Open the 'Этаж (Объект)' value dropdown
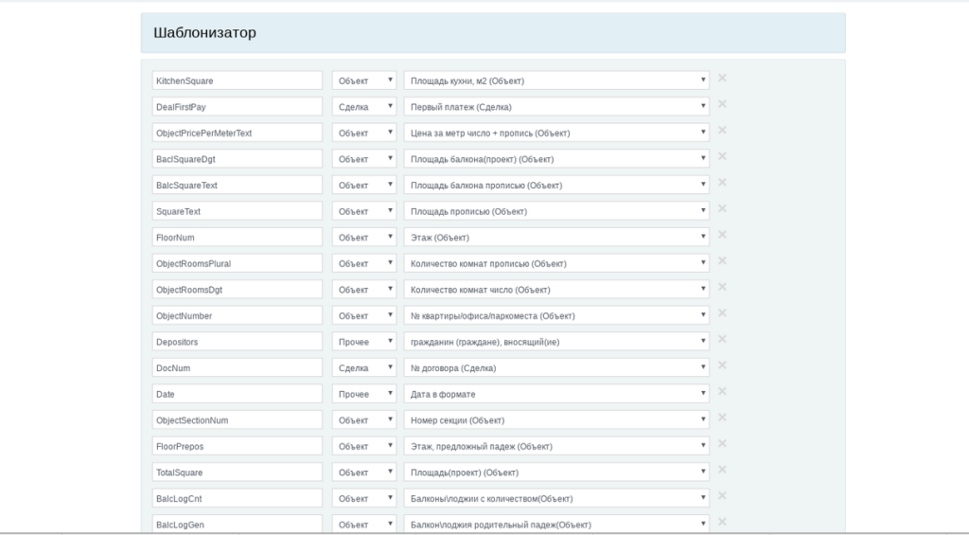Image resolution: width=969 pixels, height=535 pixels. click(556, 237)
